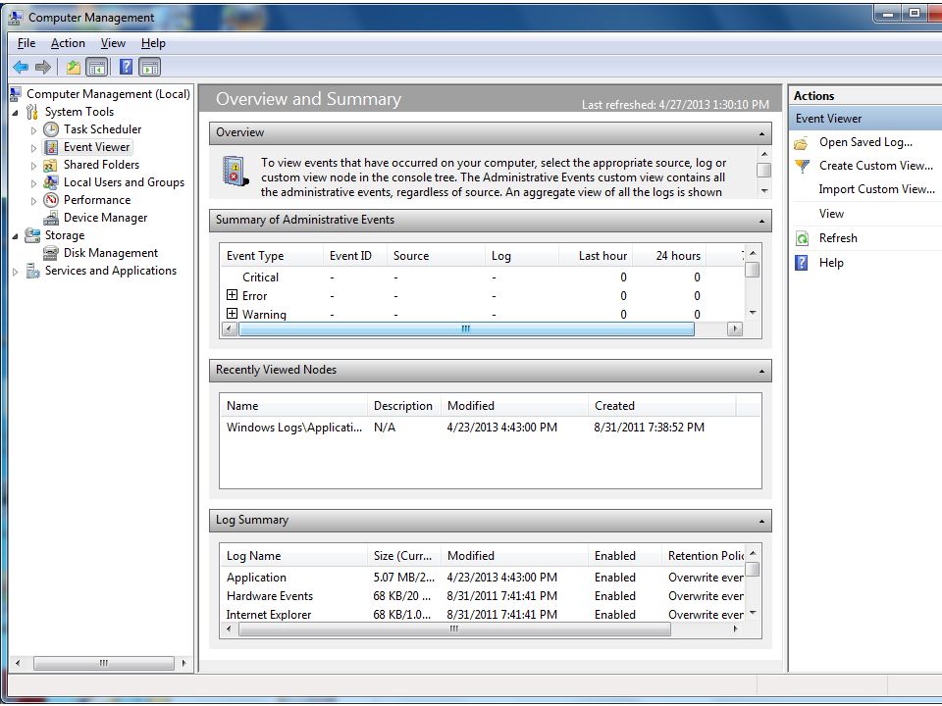This screenshot has width=942, height=706.
Task: Click the blue Help question-mark toolbar icon
Action: tap(127, 67)
